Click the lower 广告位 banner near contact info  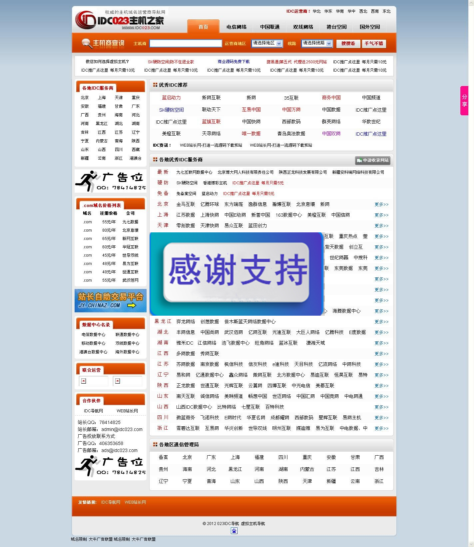[x=111, y=466]
